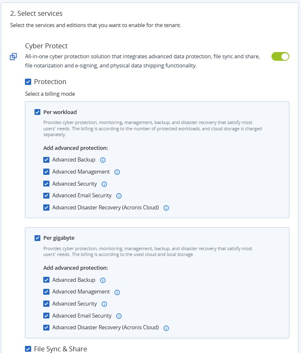Uncheck the File Sync & Share checkbox
The height and width of the screenshot is (353, 301).
(x=28, y=349)
